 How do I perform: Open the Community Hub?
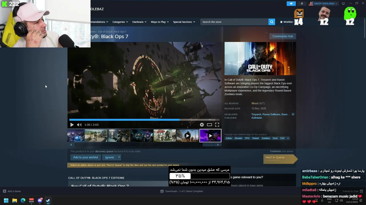point(283,36)
